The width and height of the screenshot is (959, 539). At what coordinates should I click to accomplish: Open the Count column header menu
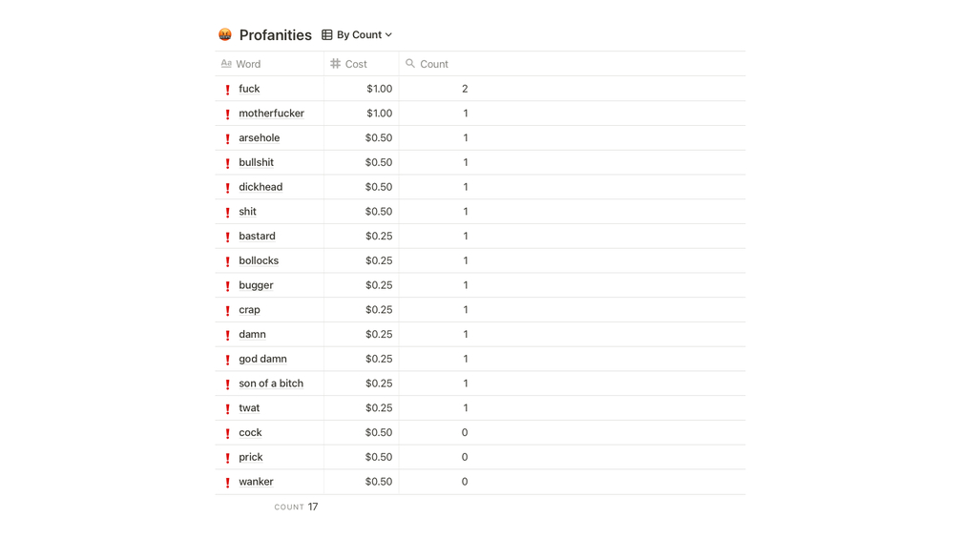click(434, 64)
